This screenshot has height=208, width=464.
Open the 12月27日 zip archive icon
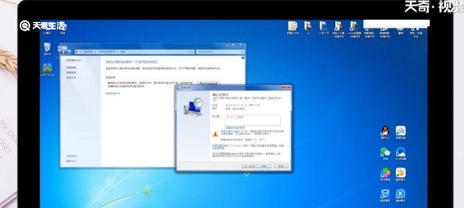(x=48, y=70)
